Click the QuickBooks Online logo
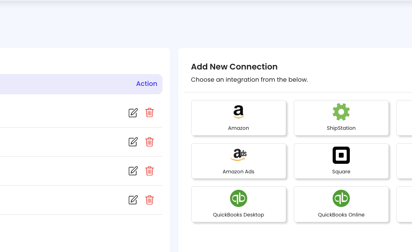The image size is (412, 252). pos(341,198)
